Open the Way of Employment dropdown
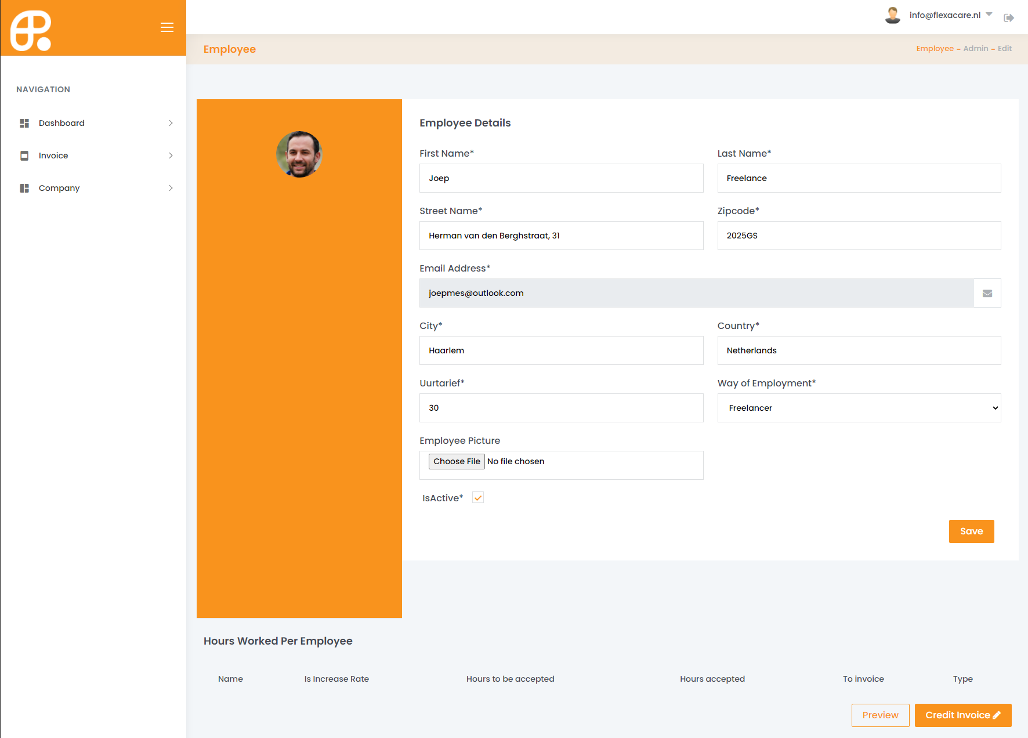This screenshot has height=738, width=1028. [859, 408]
